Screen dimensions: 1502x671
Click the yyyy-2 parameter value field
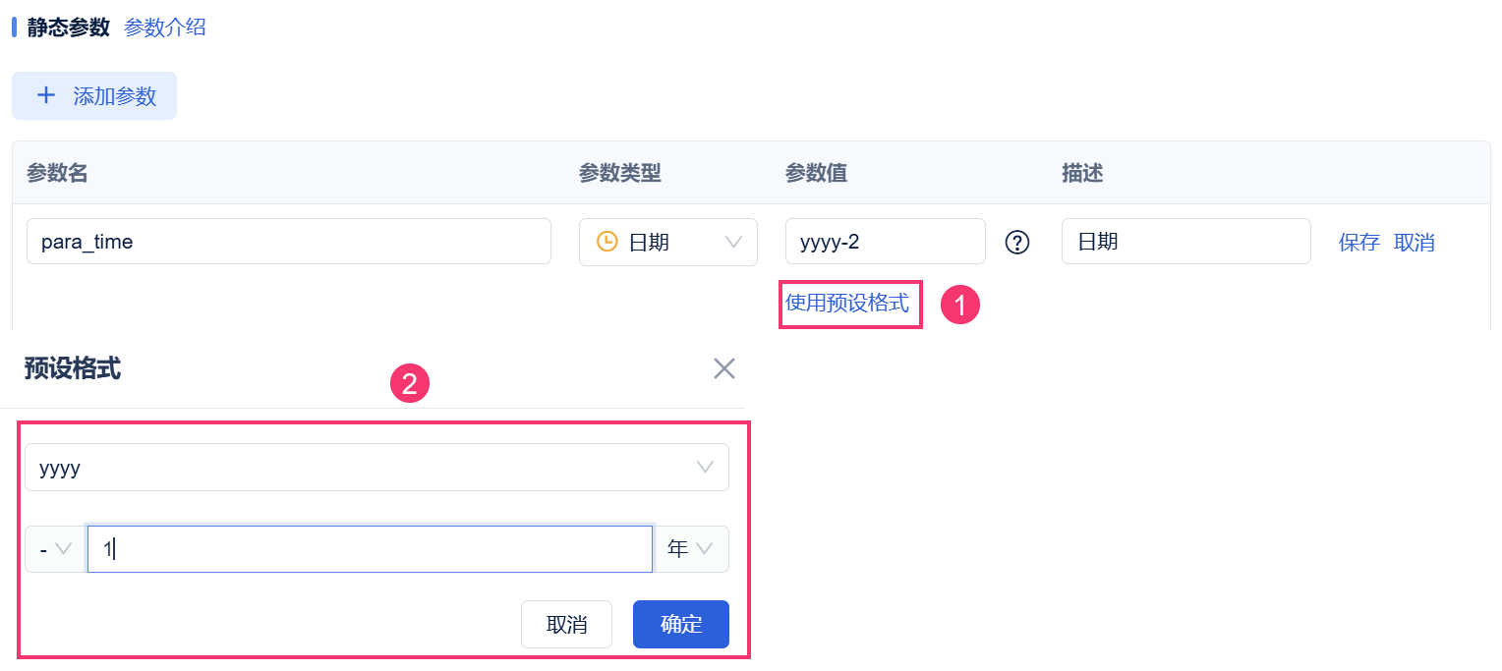(x=885, y=242)
